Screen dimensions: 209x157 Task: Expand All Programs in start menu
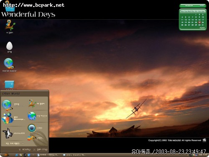click(15, 144)
